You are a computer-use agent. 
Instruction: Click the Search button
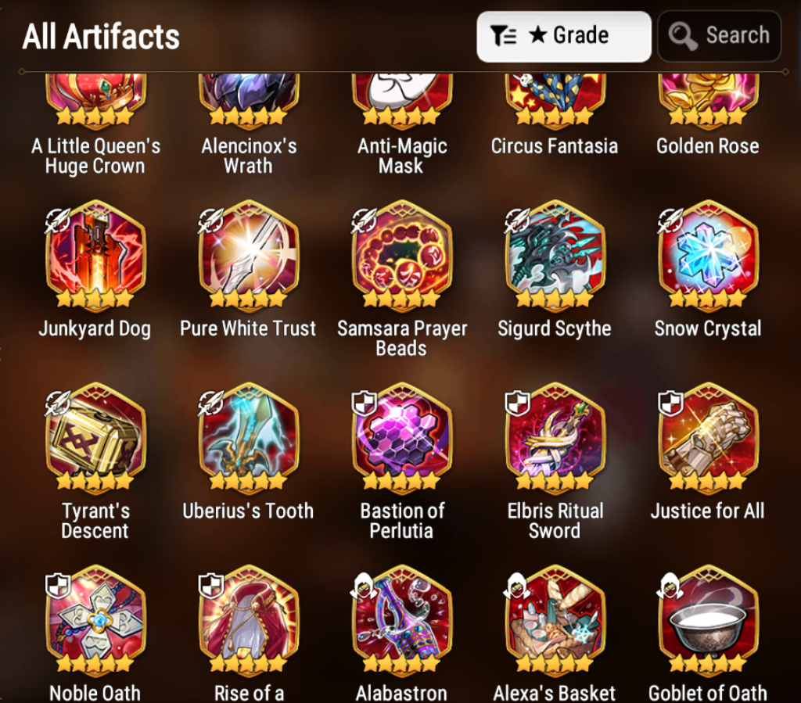pos(720,36)
